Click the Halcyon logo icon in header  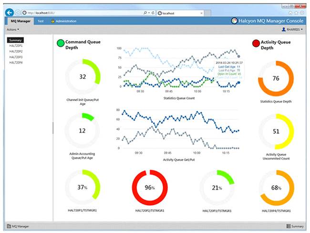tap(234, 21)
